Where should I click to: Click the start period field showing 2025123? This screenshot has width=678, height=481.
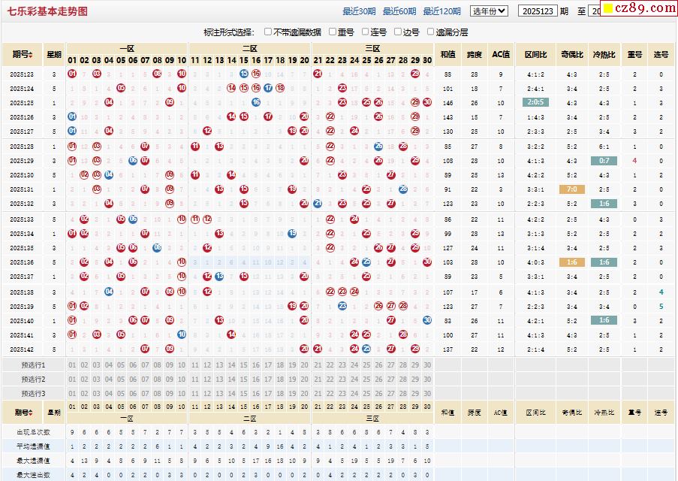[538, 11]
